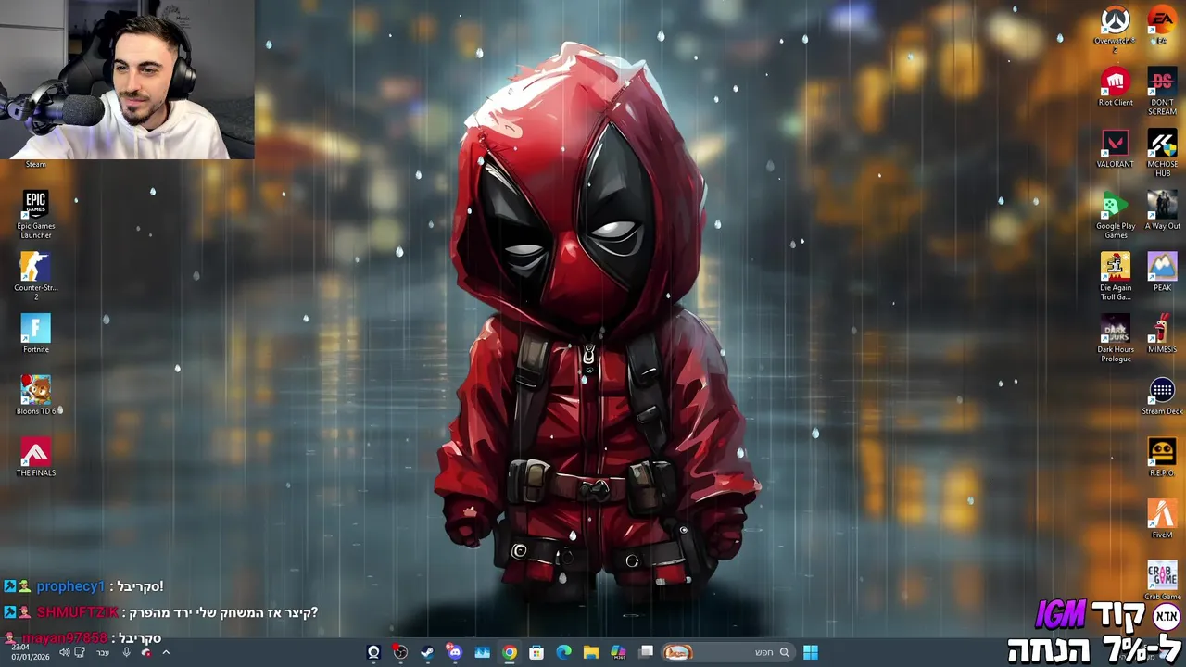1186x667 pixels.
Task: Switch the Hebrew input language indicator
Action: [103, 653]
